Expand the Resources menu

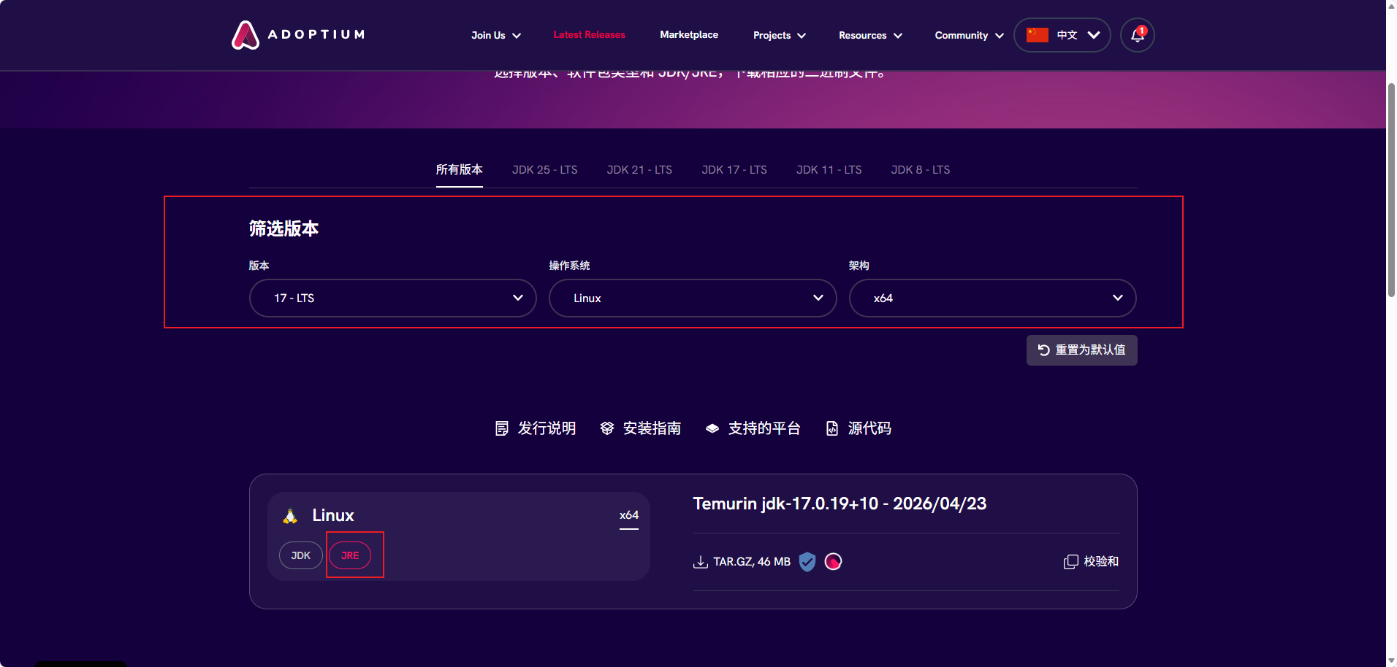click(x=870, y=35)
